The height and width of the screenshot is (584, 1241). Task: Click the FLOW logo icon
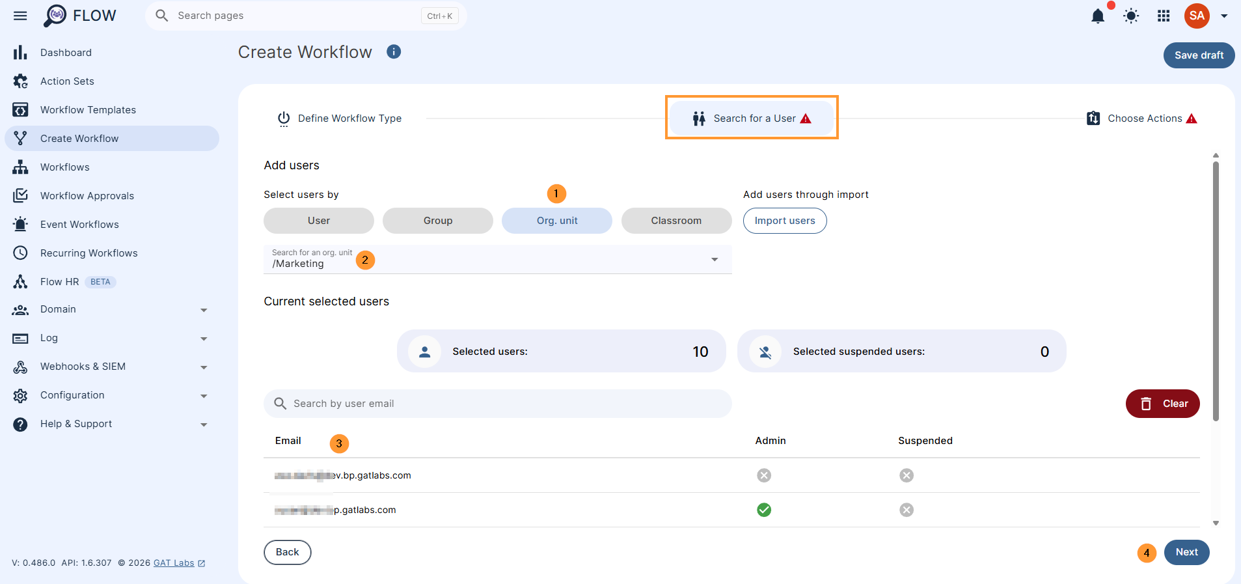click(x=55, y=16)
